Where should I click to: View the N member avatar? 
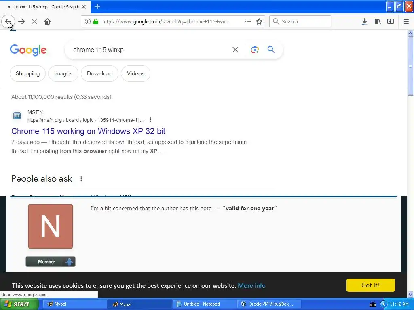51,226
